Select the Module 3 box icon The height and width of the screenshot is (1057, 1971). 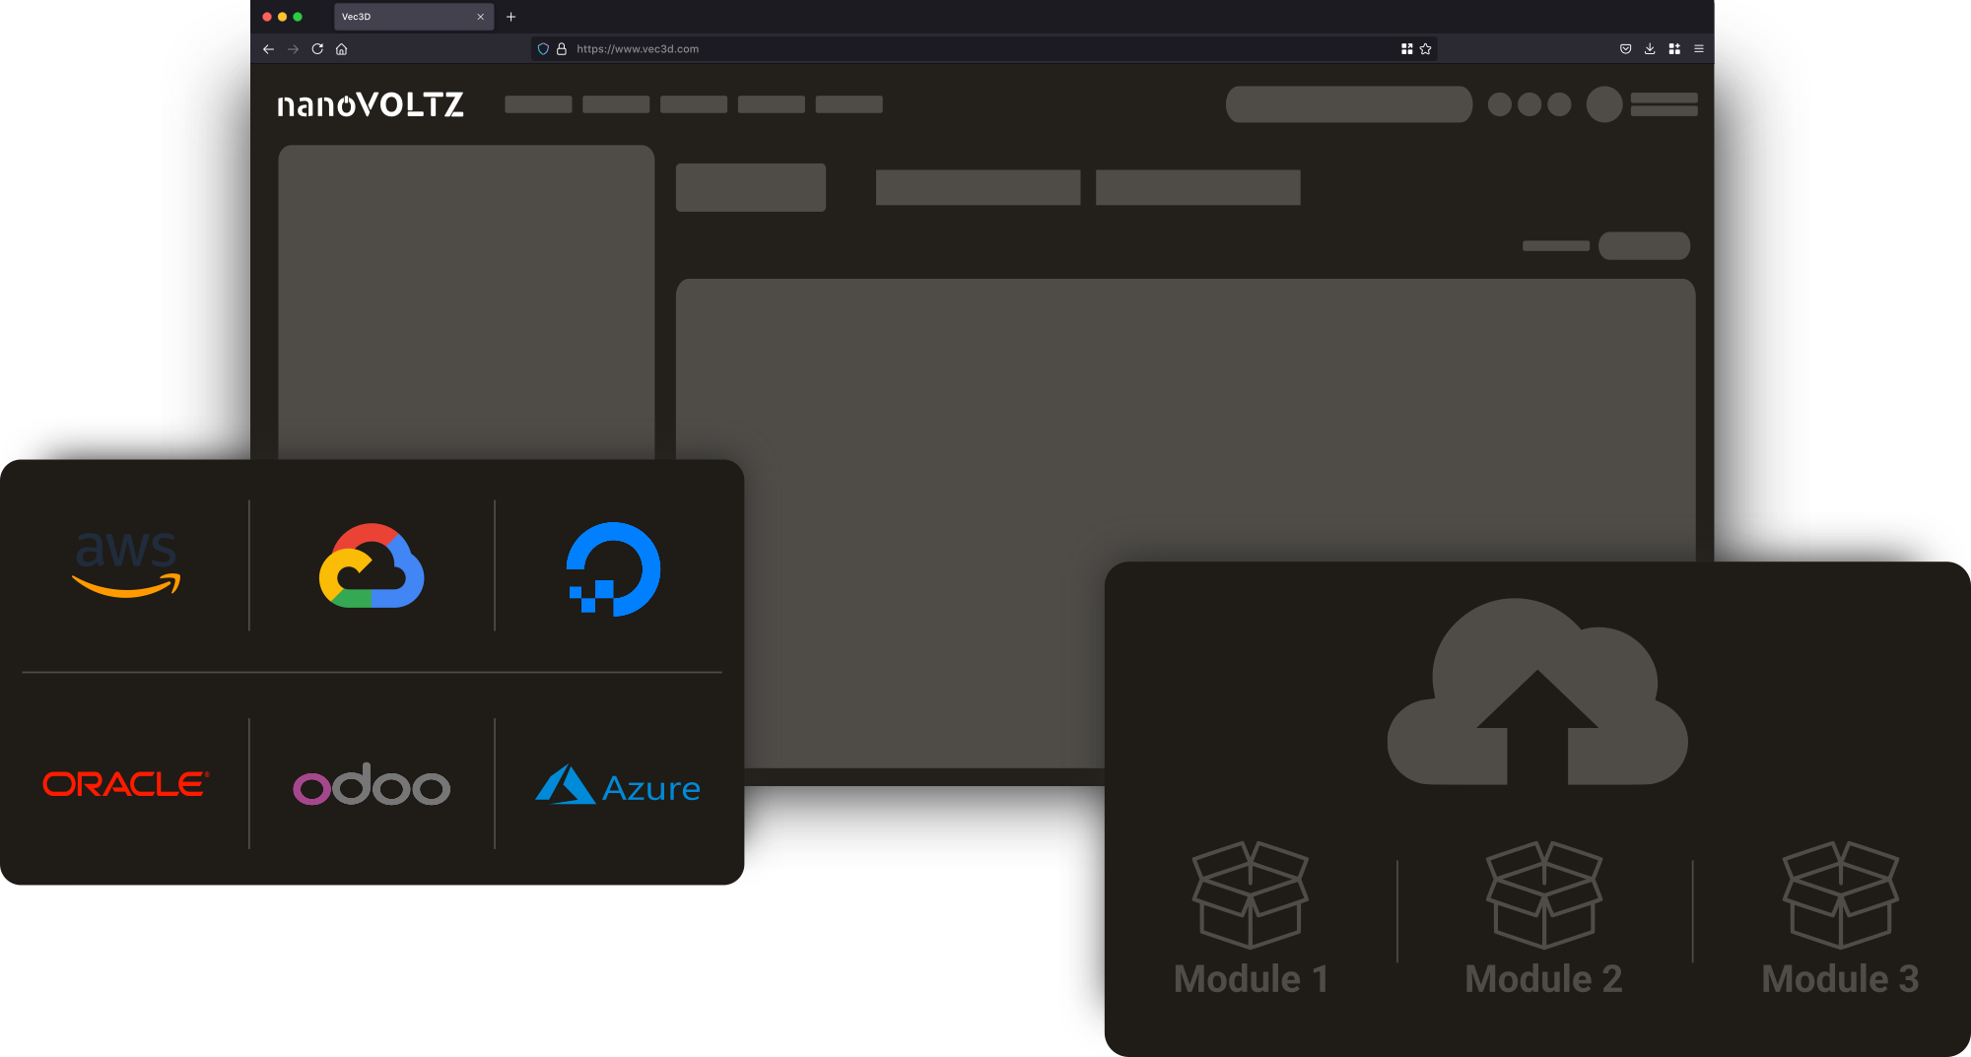(1841, 894)
